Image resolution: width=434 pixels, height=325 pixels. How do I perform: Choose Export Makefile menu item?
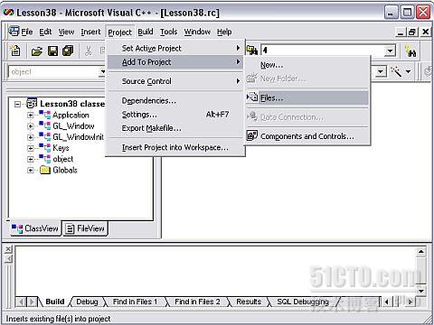pyautogui.click(x=175, y=128)
